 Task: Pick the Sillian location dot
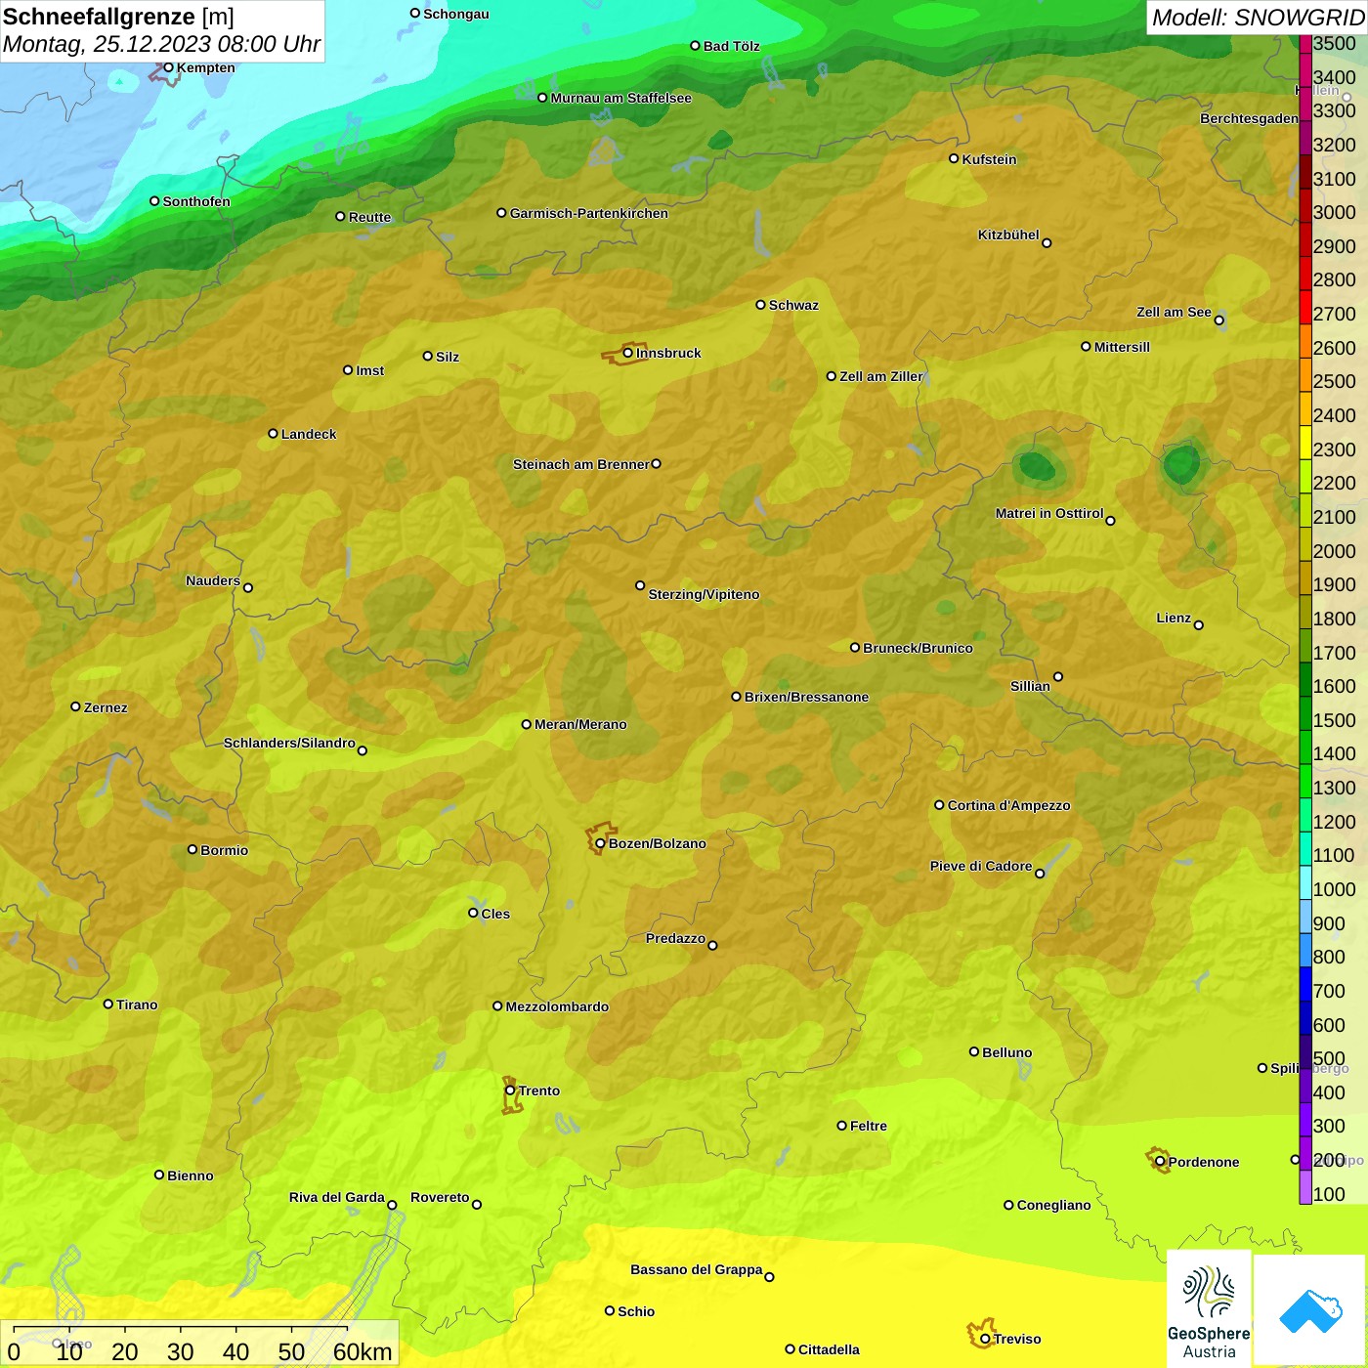click(x=1058, y=676)
